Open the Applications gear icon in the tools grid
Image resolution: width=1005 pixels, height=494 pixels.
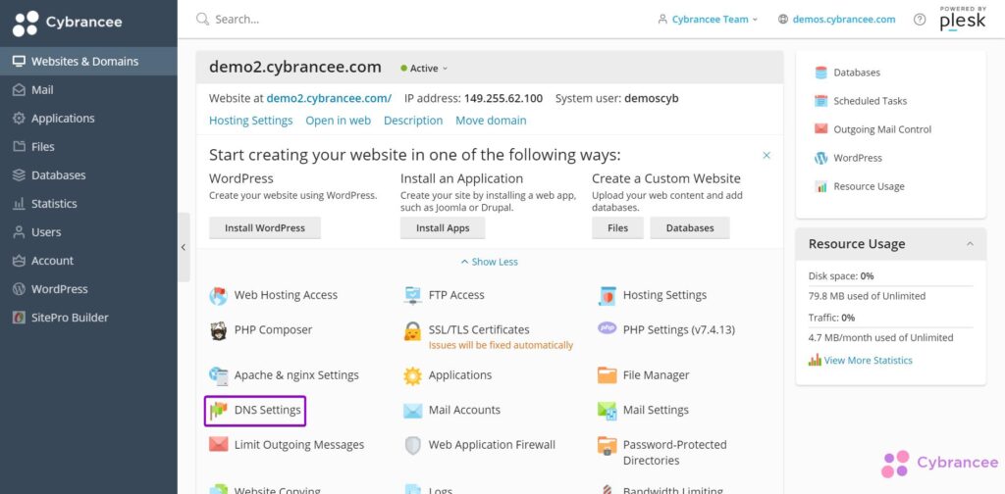coord(413,375)
